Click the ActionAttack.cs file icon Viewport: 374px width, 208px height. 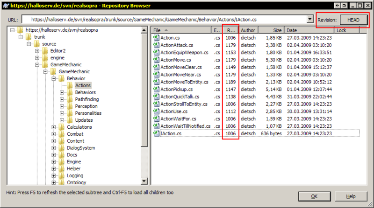click(156, 45)
